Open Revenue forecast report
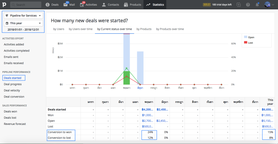The height and width of the screenshot is (144, 278). point(15,124)
